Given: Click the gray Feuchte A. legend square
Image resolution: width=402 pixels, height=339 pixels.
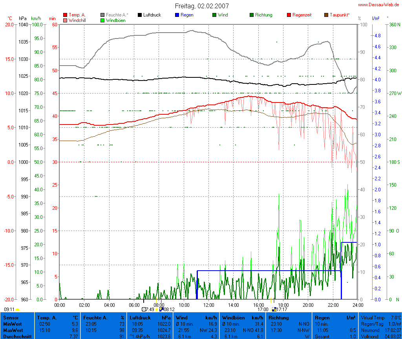Looking at the screenshot, I should [102, 15].
